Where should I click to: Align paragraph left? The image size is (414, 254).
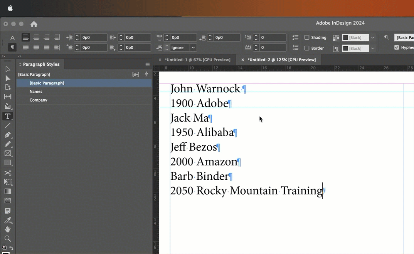[x=25, y=37]
